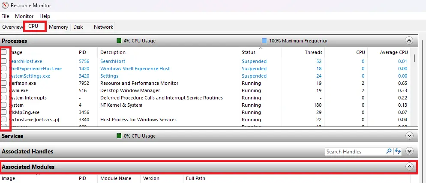Click the refresh icon beside Search Handles
This screenshot has height=183, width=426.
click(x=398, y=151)
